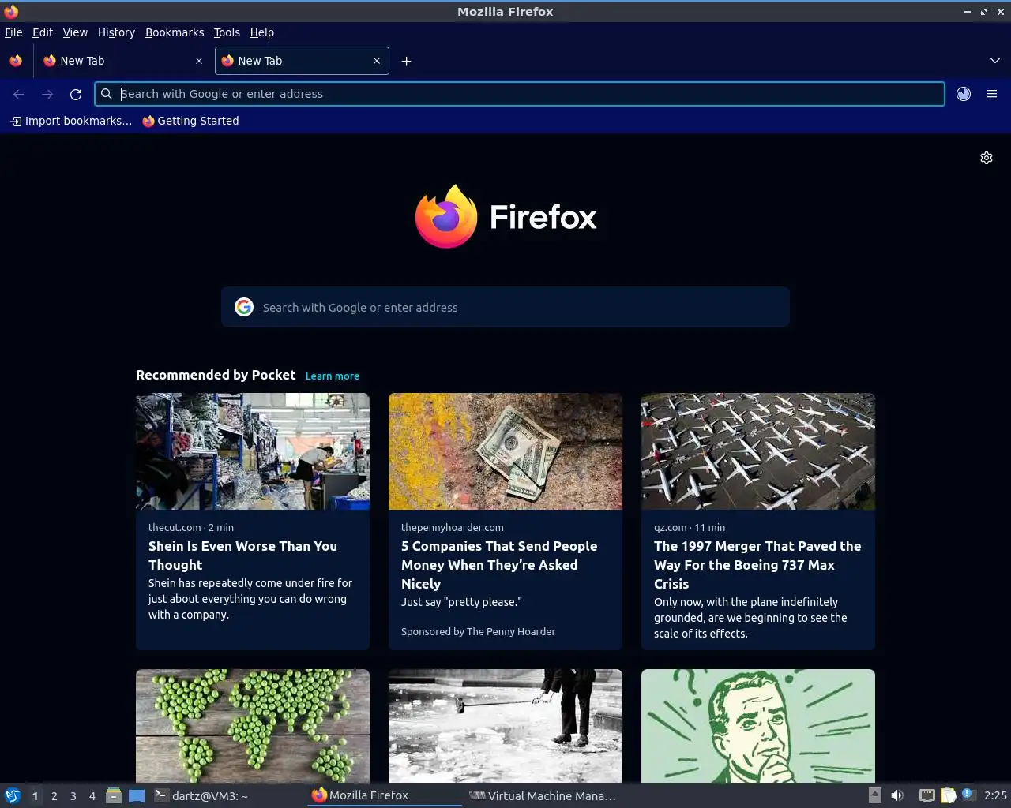
Task: Go back one page
Action: pyautogui.click(x=19, y=94)
